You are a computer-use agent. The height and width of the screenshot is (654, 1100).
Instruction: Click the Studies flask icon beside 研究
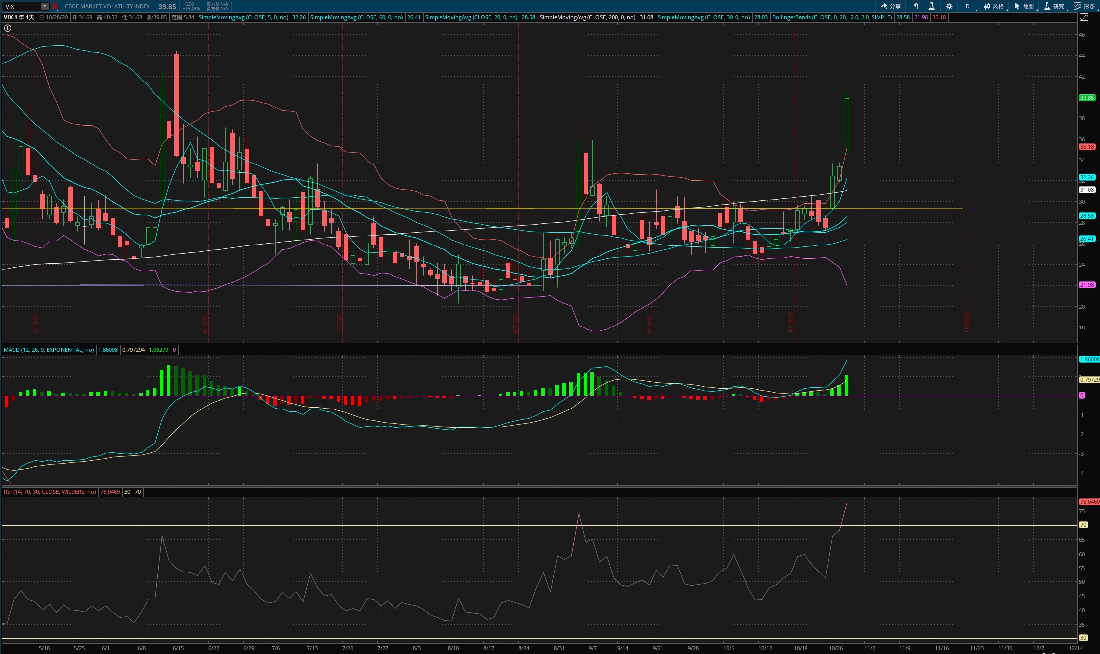click(x=1047, y=6)
